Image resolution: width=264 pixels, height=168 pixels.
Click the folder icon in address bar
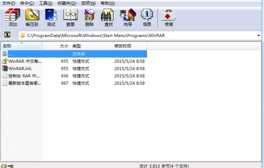22,36
